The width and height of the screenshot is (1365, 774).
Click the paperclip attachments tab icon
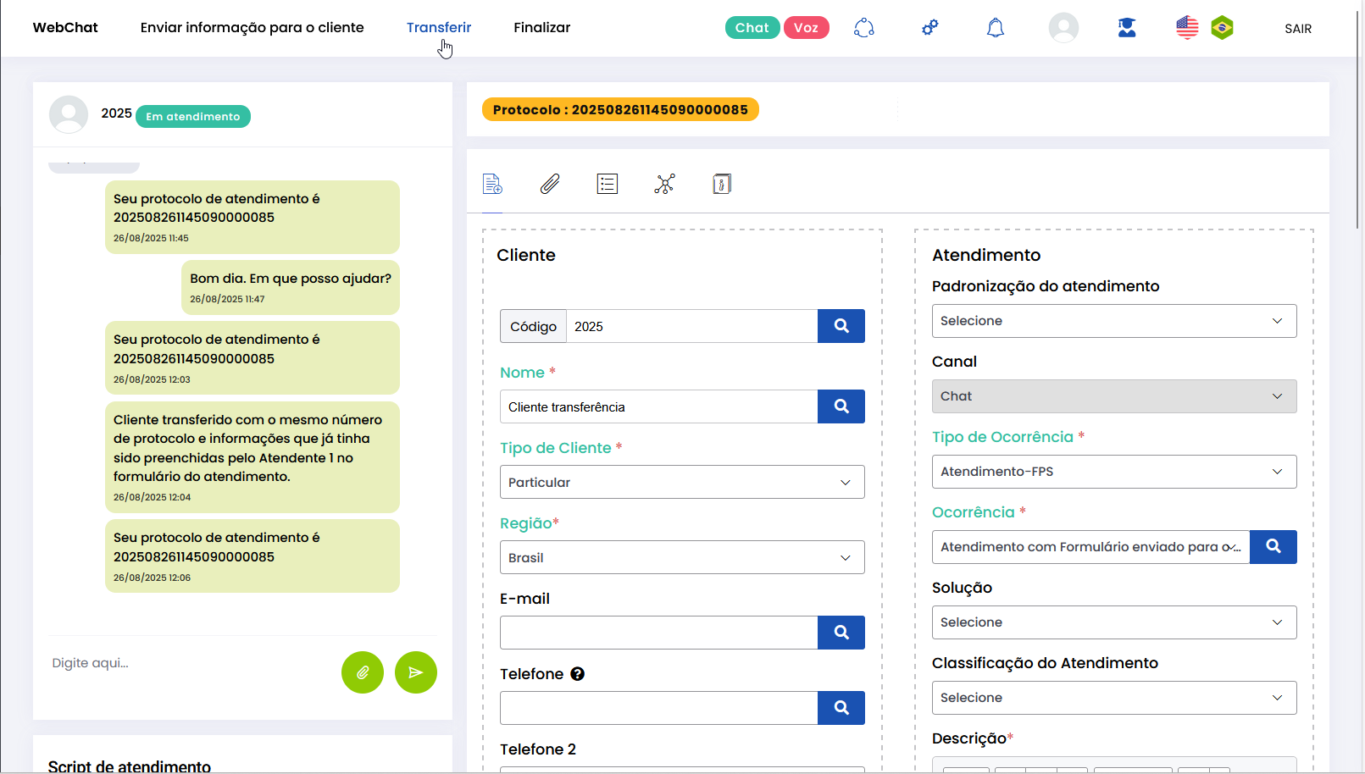pyautogui.click(x=550, y=184)
